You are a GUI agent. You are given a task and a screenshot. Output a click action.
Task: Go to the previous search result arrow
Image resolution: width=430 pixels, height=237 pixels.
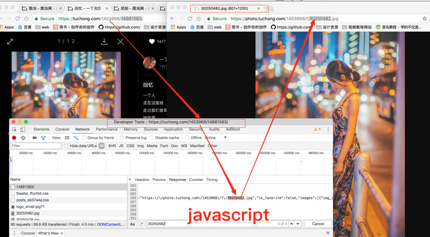(x=292, y=224)
